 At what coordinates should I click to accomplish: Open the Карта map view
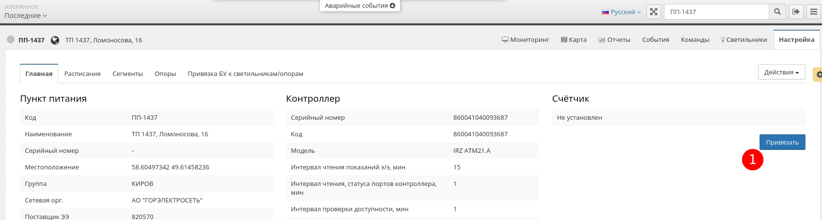pyautogui.click(x=574, y=40)
